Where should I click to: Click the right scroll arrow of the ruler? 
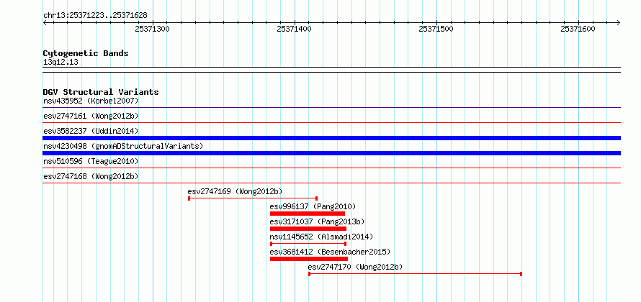618,22
